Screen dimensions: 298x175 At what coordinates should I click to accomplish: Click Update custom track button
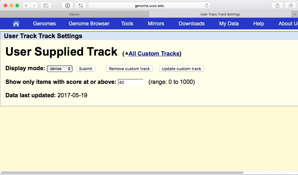pyautogui.click(x=181, y=69)
